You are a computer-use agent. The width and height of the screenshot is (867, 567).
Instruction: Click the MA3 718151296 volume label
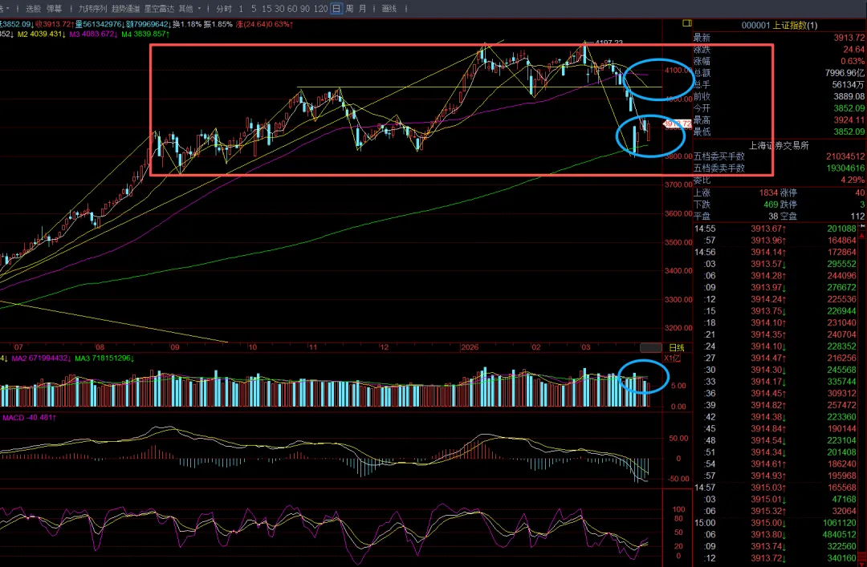point(104,358)
